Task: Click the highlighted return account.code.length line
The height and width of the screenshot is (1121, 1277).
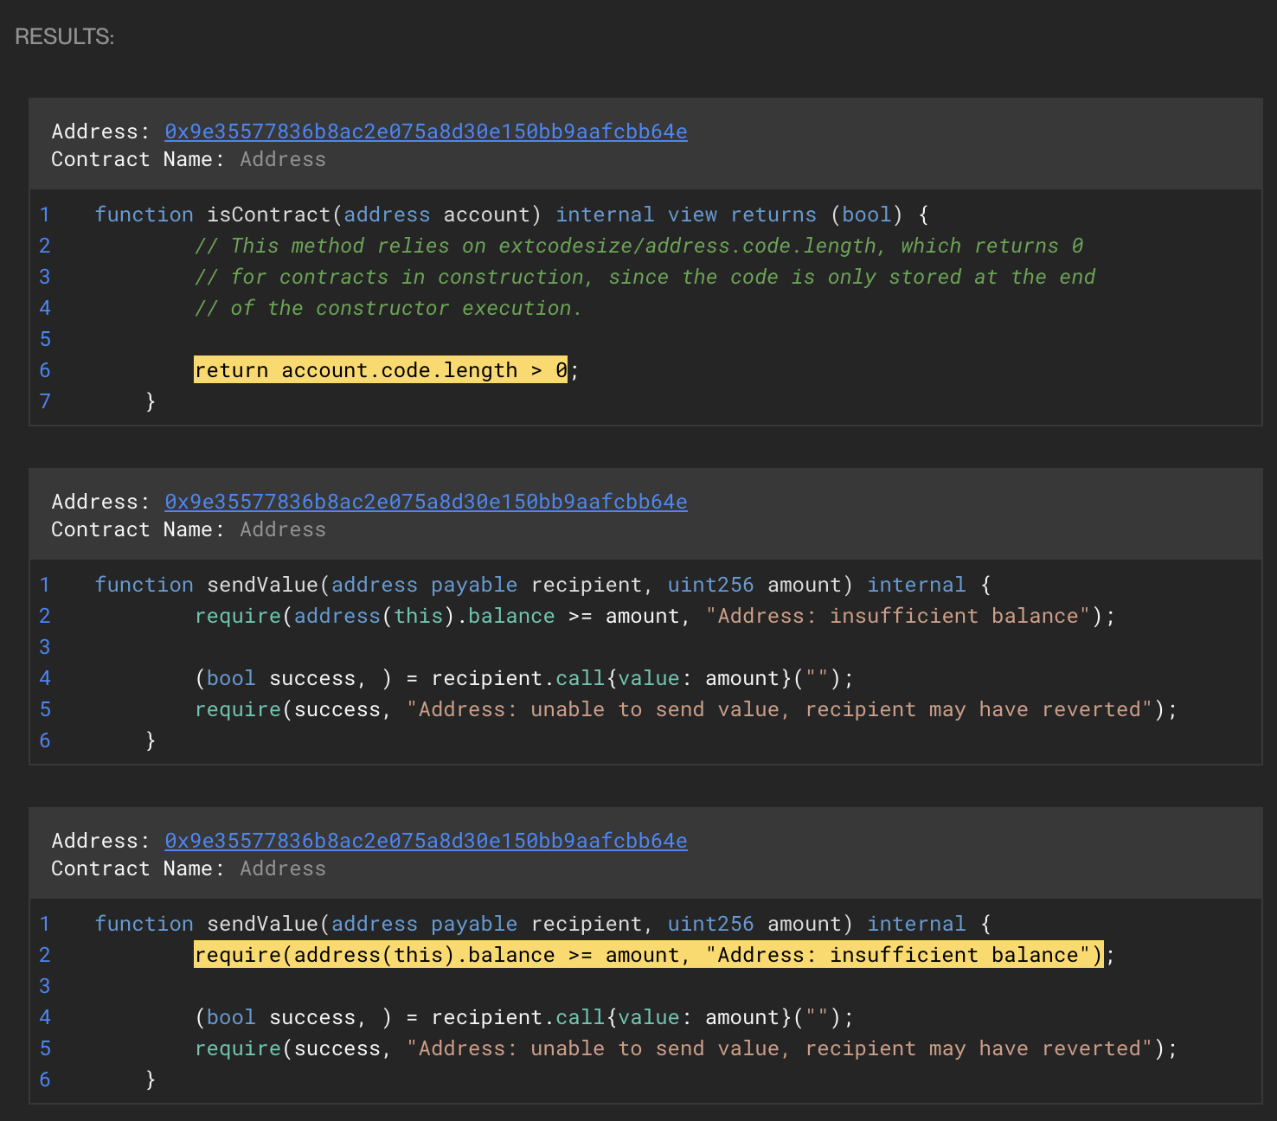Action: coord(381,370)
